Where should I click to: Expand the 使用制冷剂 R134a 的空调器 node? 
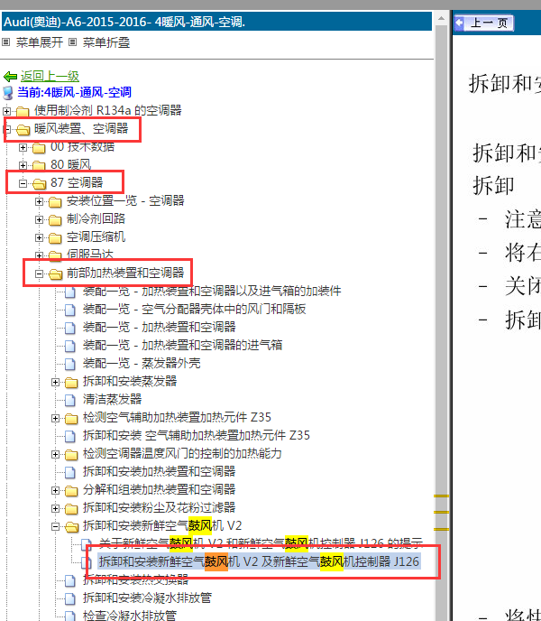[x=6, y=111]
